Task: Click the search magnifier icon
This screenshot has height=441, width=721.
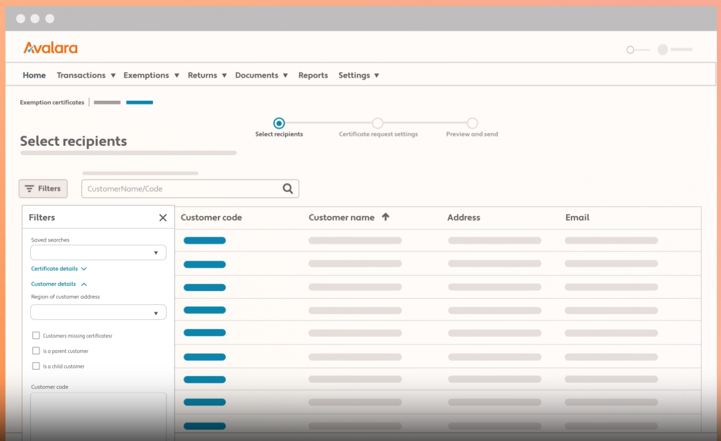Action: tap(287, 189)
